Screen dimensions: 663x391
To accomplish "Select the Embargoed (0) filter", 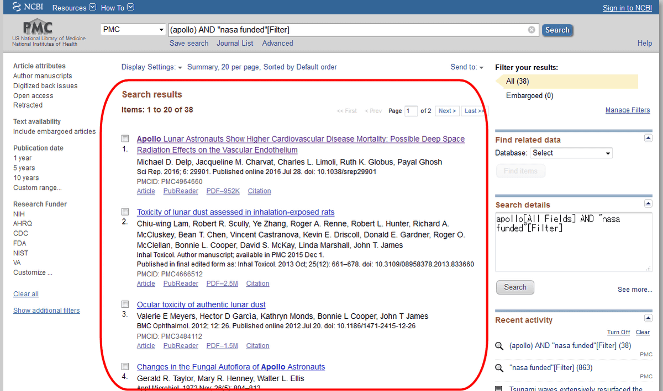I will tap(529, 96).
